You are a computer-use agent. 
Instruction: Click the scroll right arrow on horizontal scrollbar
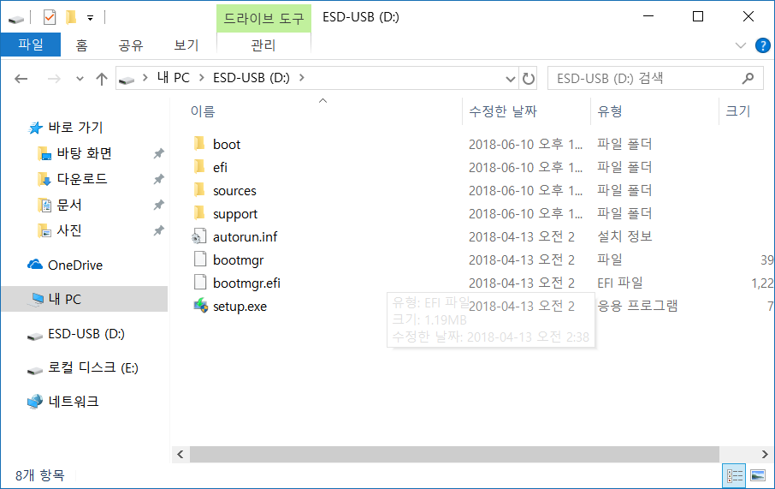pos(765,455)
